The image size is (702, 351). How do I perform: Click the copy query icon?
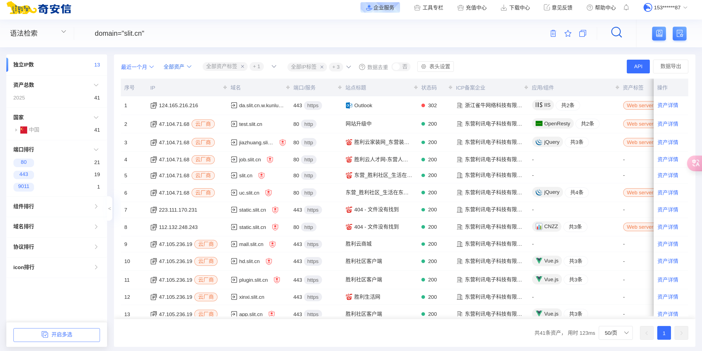(x=583, y=34)
